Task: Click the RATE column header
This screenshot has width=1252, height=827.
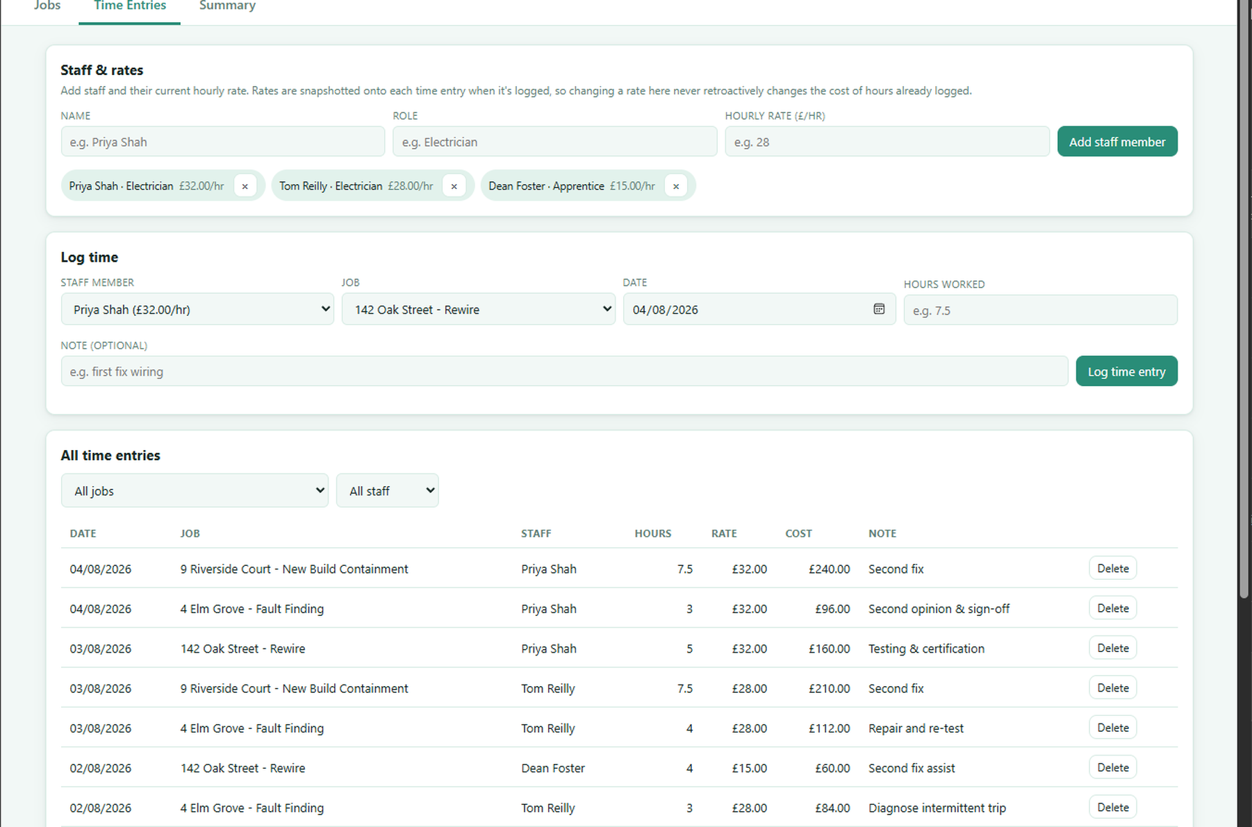Action: click(724, 533)
